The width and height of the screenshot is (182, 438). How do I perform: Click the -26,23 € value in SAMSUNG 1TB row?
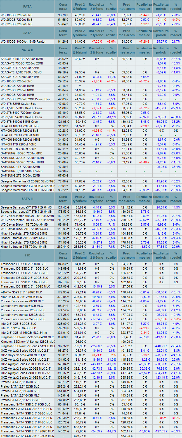pyautogui.click(x=161, y=166)
